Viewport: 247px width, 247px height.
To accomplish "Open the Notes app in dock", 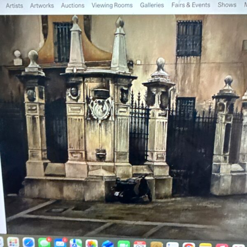I will (205, 245).
